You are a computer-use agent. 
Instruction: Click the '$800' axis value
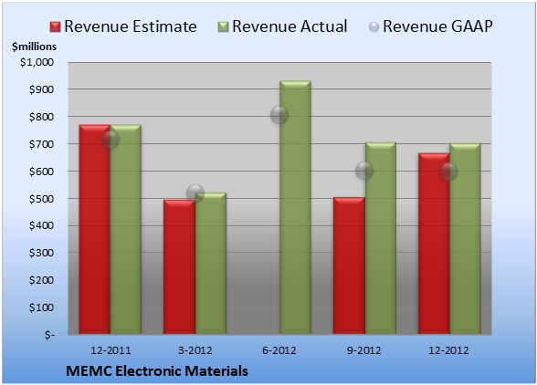click(x=41, y=117)
